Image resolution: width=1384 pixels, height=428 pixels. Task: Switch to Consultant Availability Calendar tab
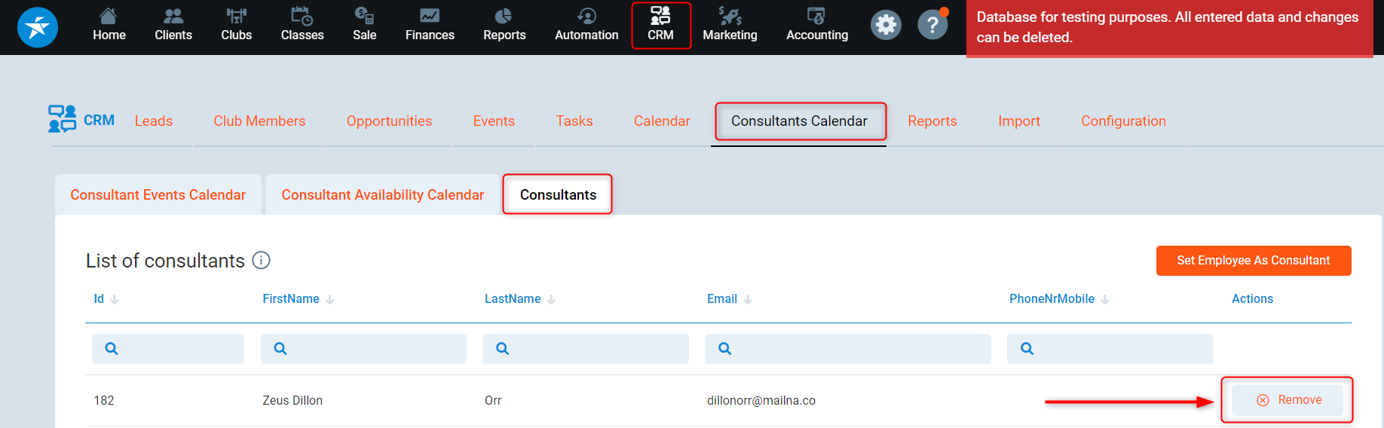coord(382,195)
